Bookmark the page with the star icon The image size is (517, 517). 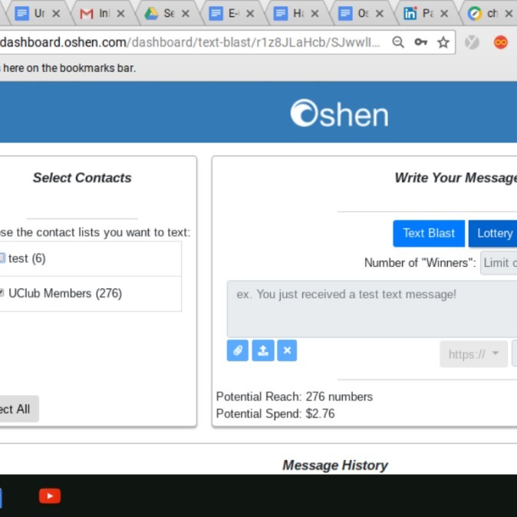pyautogui.click(x=443, y=42)
